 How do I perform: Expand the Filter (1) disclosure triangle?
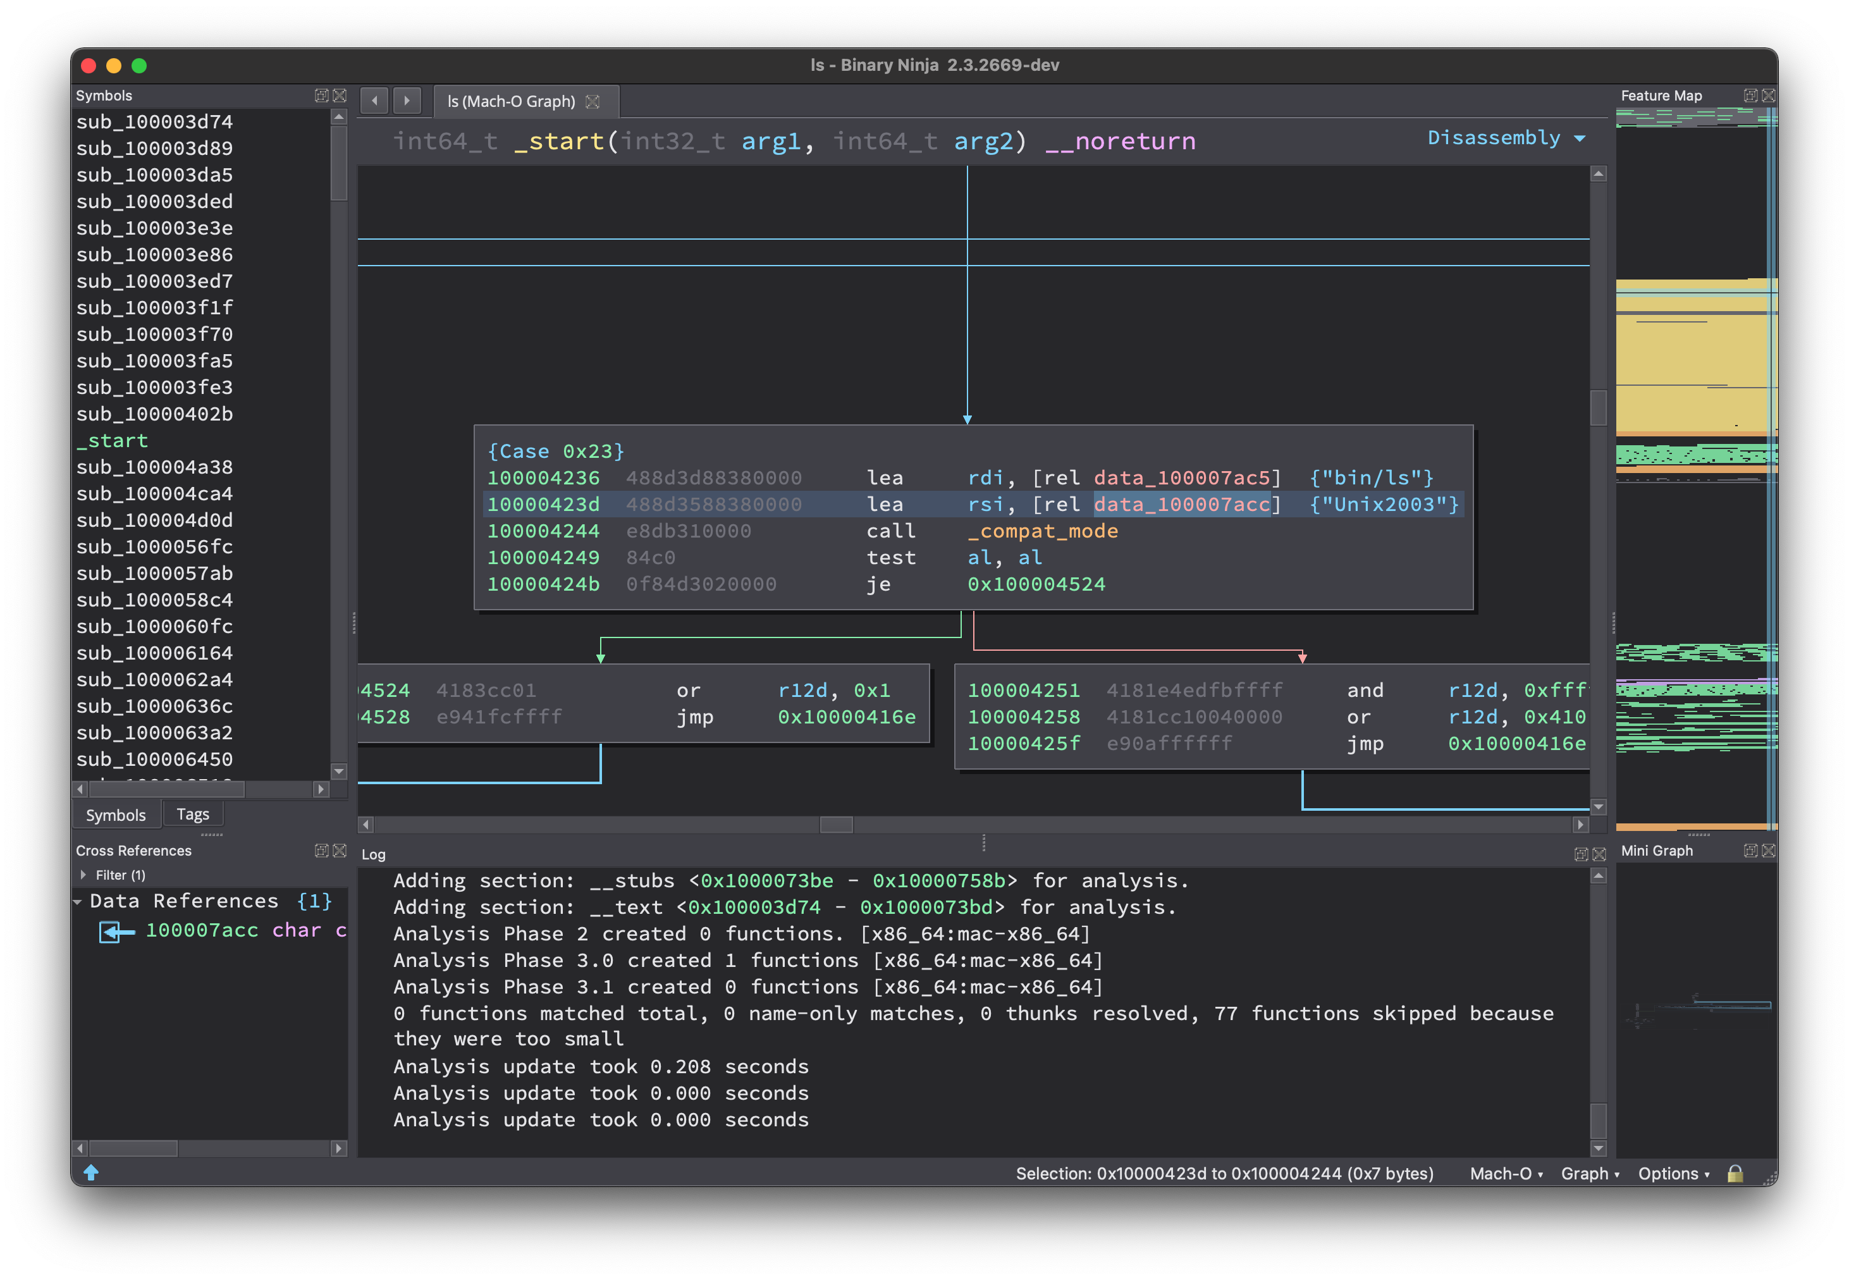point(83,875)
